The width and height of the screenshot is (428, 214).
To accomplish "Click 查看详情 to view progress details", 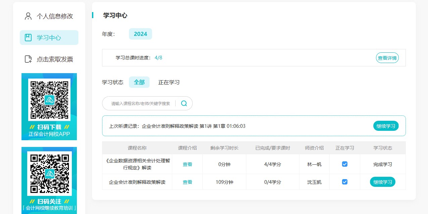I will pyautogui.click(x=387, y=58).
